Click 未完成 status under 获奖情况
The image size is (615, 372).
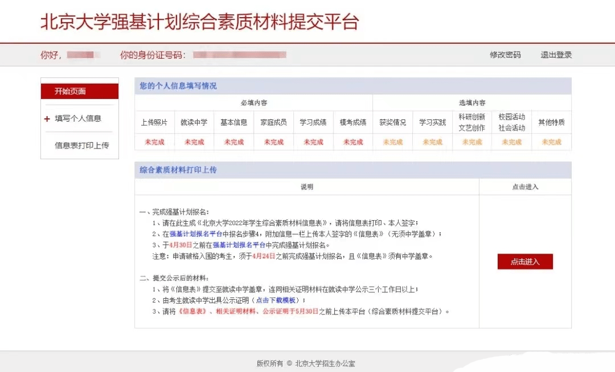coord(392,142)
